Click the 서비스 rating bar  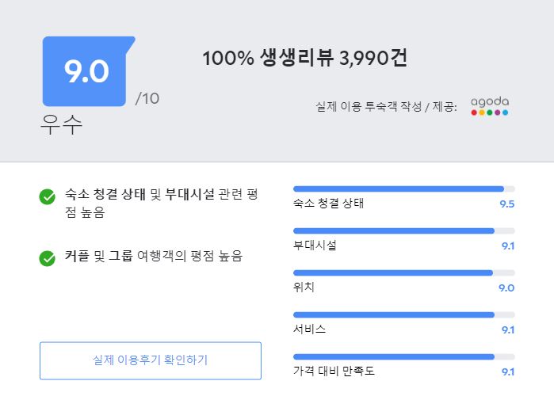(404, 315)
